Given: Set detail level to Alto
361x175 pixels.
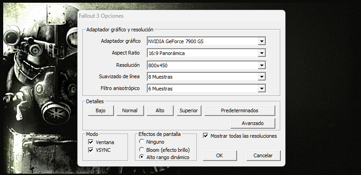Looking at the screenshot, I should [x=160, y=110].
